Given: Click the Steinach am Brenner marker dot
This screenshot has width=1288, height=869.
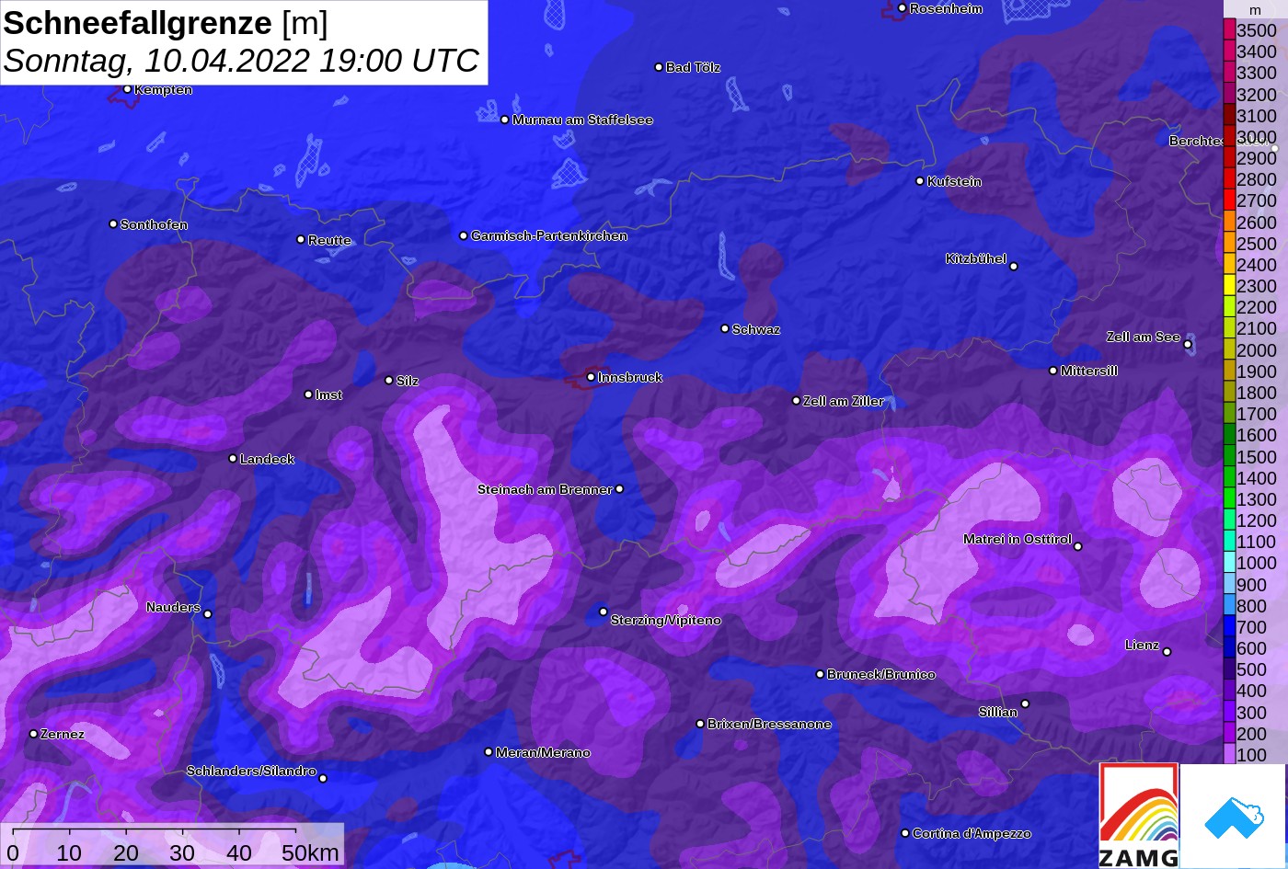Looking at the screenshot, I should click(x=619, y=489).
